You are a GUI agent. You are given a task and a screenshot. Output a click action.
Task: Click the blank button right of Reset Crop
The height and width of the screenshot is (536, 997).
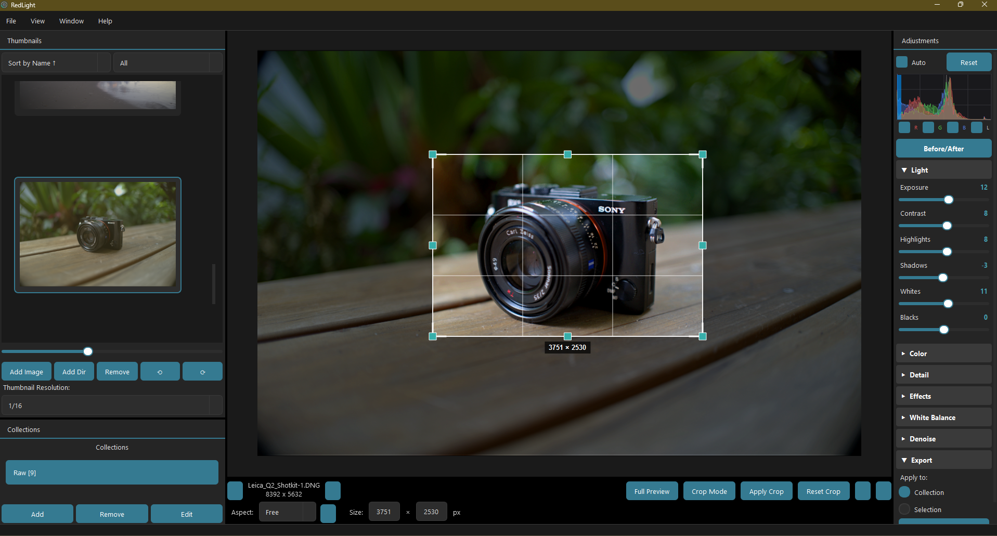(863, 491)
